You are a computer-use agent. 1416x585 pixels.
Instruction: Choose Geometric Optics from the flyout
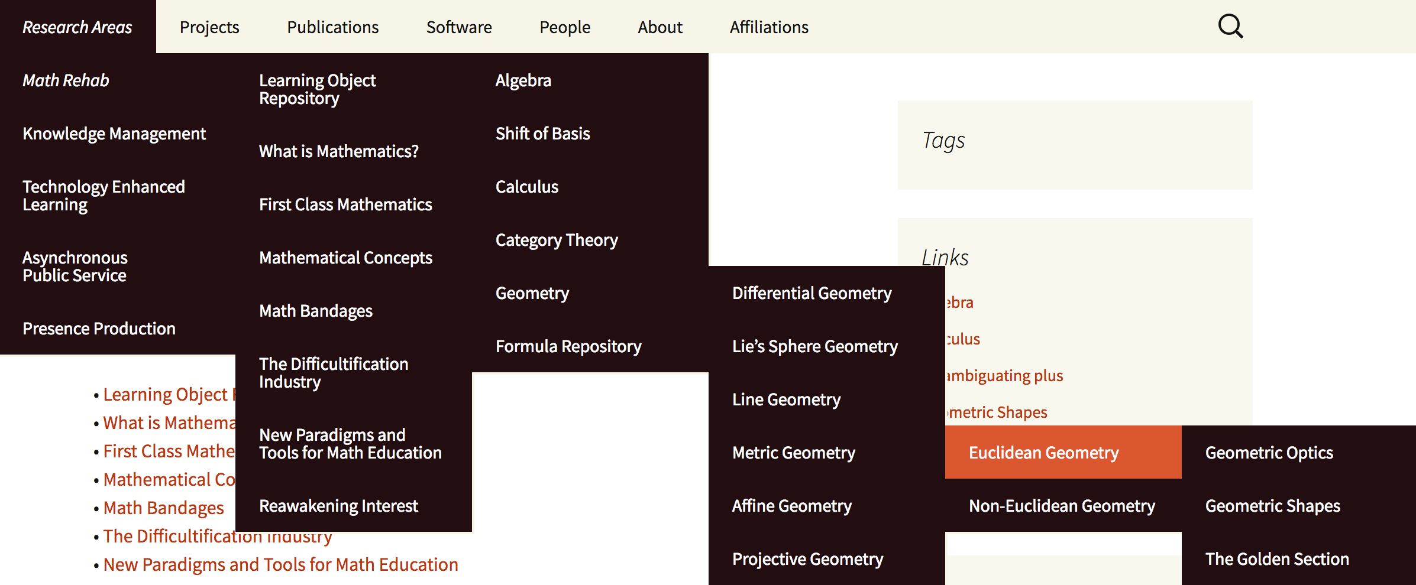click(1269, 453)
